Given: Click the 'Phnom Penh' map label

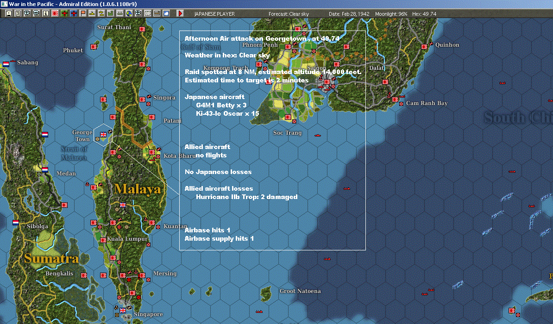Looking at the screenshot, I should (x=260, y=45).
